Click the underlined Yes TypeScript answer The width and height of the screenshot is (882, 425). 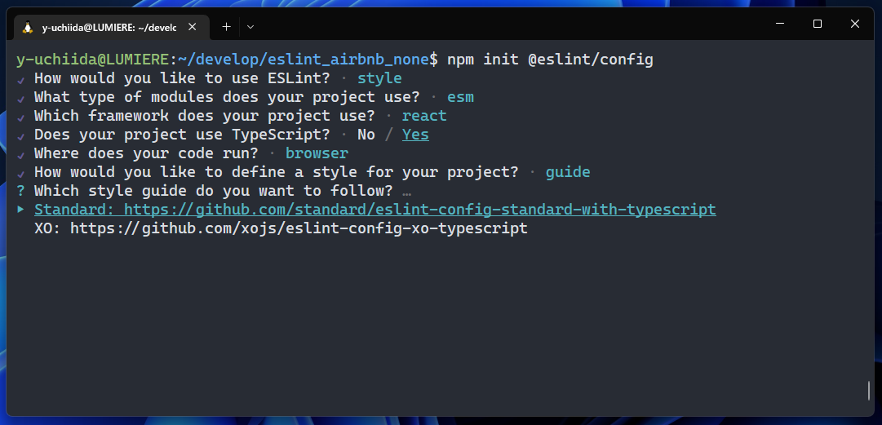(415, 135)
